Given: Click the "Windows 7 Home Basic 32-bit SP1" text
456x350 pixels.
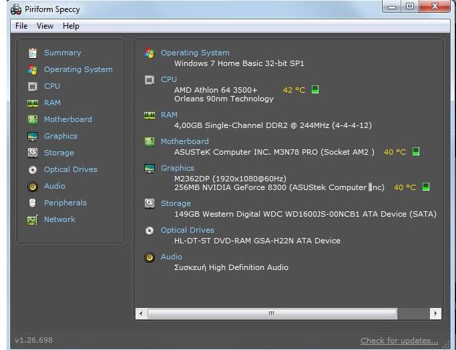Looking at the screenshot, I should point(239,63).
